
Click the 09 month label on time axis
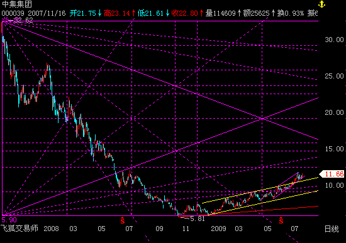click(159, 229)
